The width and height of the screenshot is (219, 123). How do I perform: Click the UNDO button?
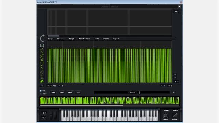70,92
